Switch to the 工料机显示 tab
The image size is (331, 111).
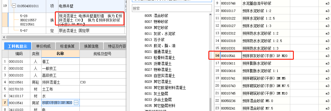pyautogui.click(x=17, y=46)
